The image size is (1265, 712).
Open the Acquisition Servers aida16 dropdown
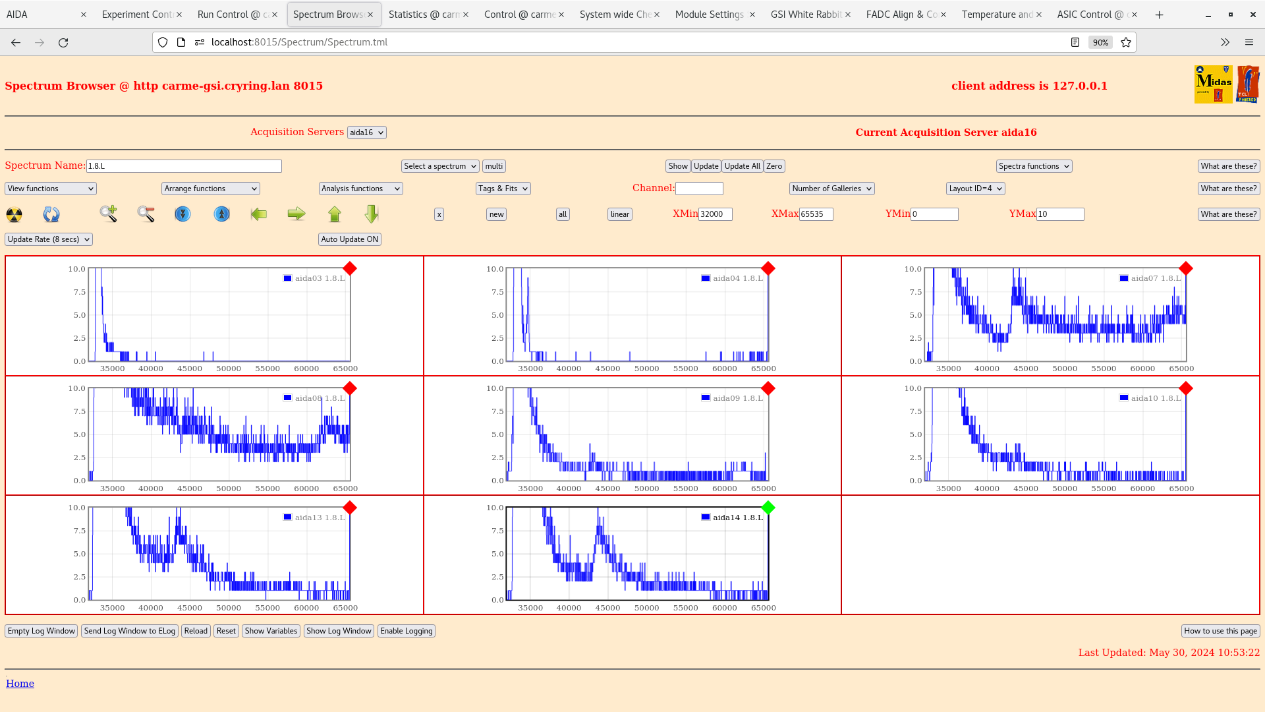click(x=366, y=133)
